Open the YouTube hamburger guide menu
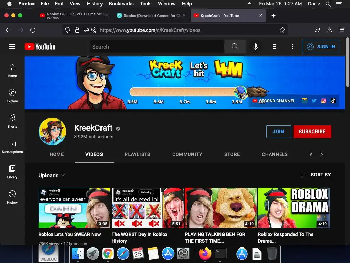This screenshot has height=263, width=350. coord(12,47)
